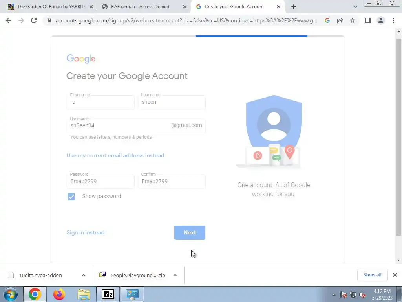Open 7-Zip from the taskbar
The width and height of the screenshot is (402, 302).
pyautogui.click(x=108, y=294)
